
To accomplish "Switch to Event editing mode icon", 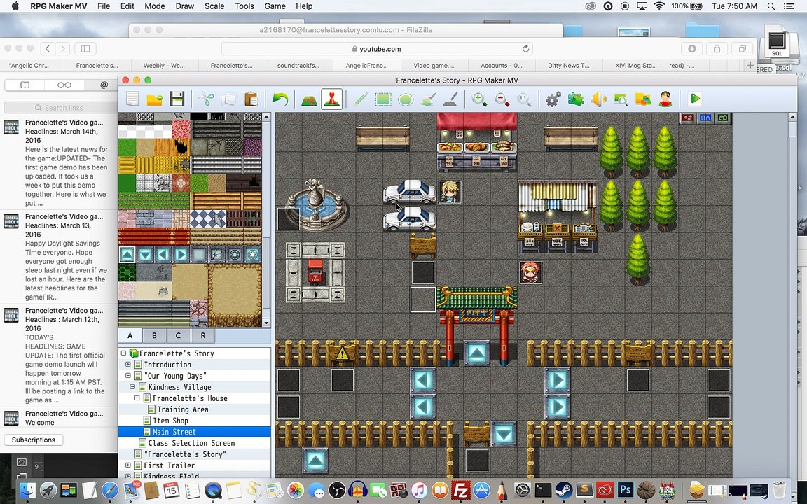I will click(331, 99).
